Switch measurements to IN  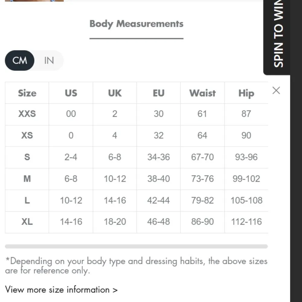coord(49,60)
